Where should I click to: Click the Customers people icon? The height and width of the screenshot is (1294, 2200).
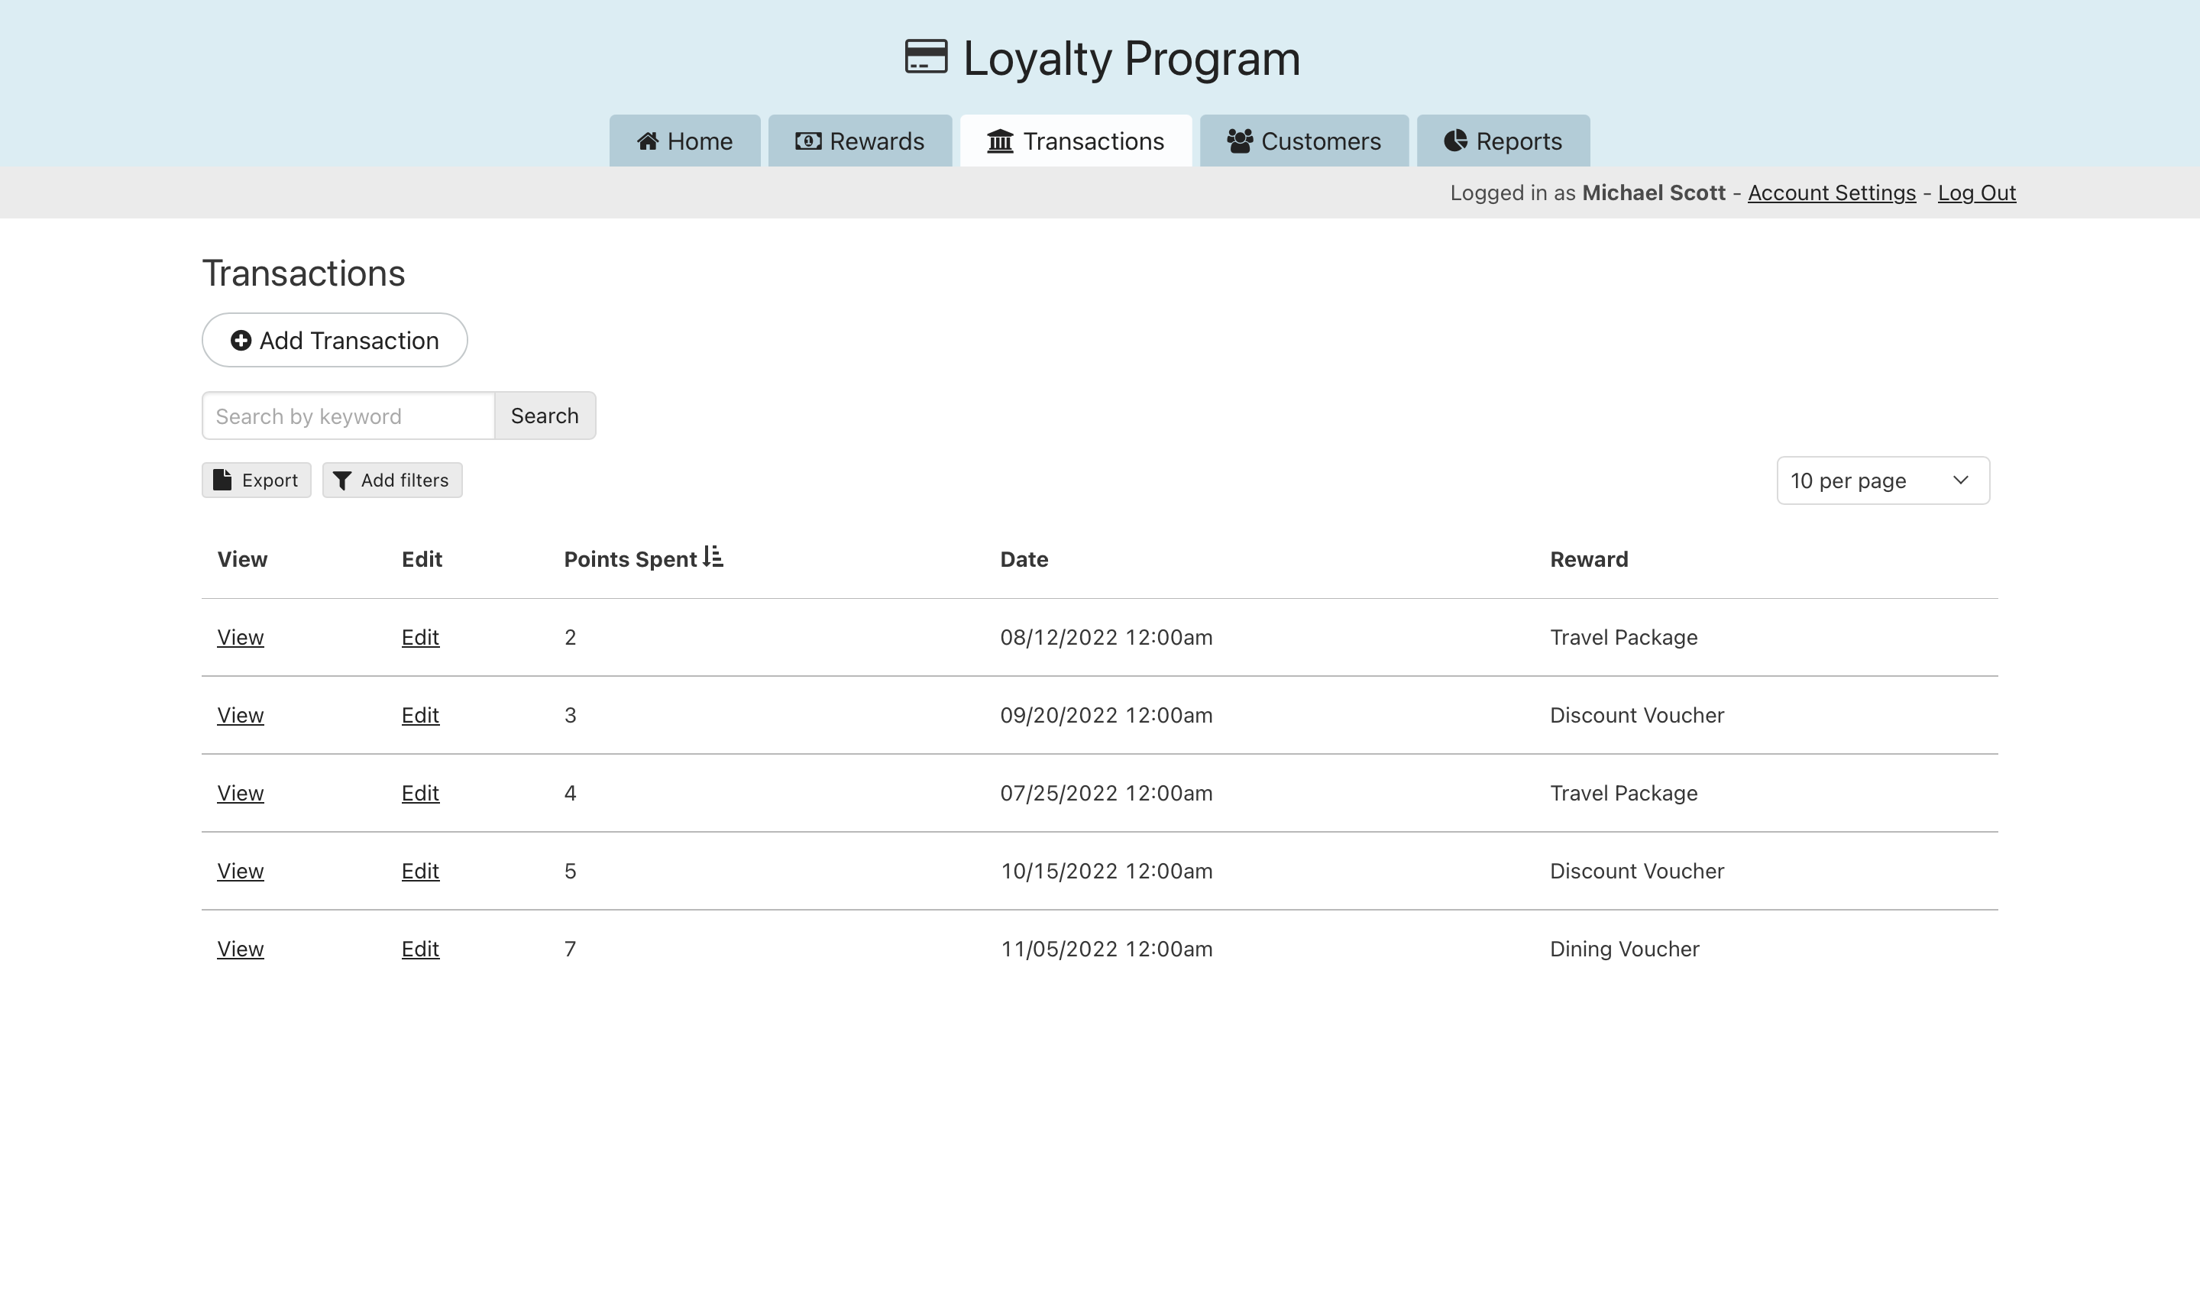[x=1239, y=141]
